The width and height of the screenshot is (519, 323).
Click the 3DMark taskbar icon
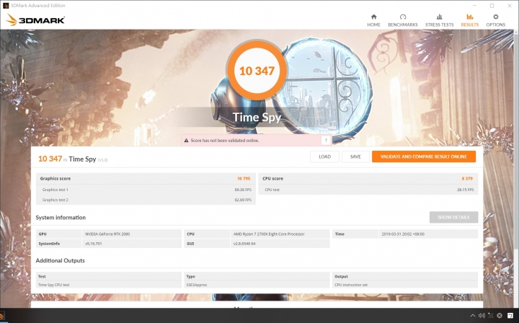1,316
